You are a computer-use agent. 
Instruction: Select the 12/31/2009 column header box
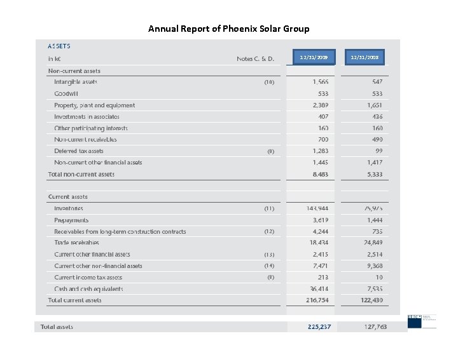pyautogui.click(x=309, y=58)
